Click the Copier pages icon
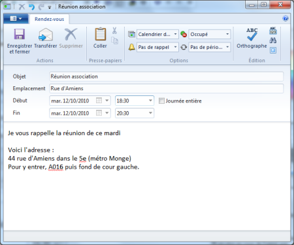 coord(114,41)
